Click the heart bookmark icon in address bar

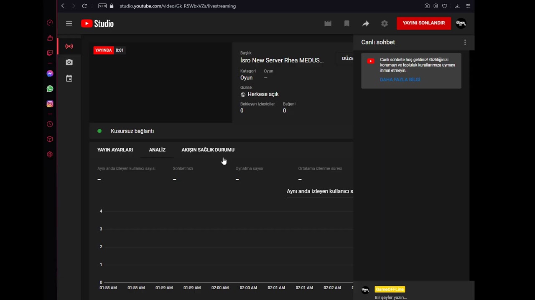pyautogui.click(x=445, y=6)
